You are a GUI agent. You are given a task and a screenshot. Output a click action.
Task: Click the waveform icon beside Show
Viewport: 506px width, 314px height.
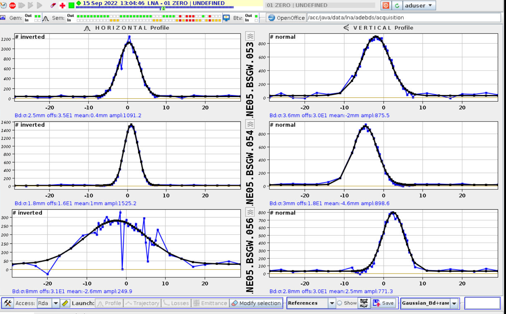pyautogui.click(x=364, y=303)
